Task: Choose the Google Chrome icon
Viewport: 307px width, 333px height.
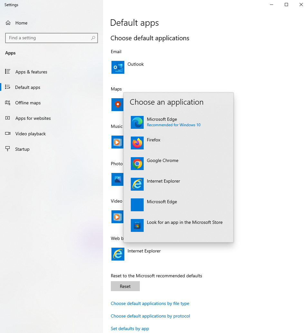Action: (137, 164)
